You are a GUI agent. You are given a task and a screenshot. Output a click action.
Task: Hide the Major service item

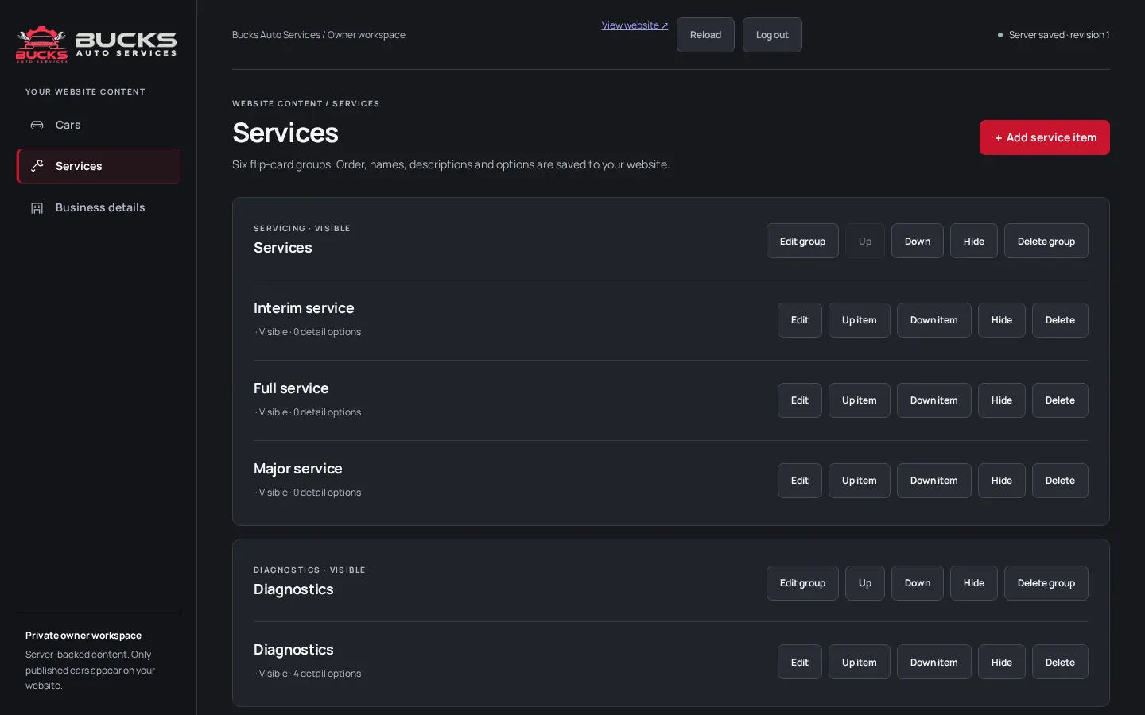click(x=1002, y=481)
